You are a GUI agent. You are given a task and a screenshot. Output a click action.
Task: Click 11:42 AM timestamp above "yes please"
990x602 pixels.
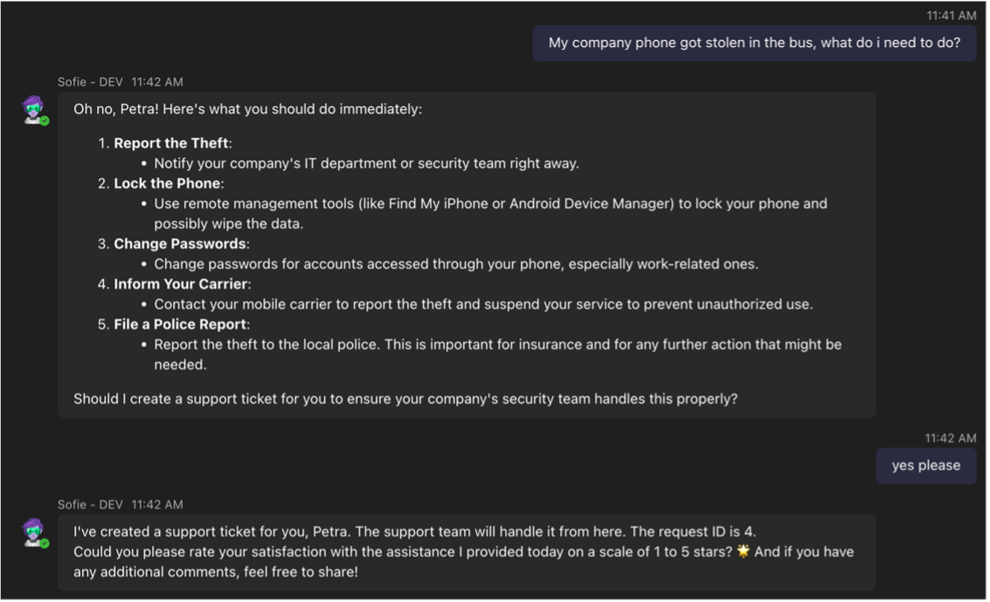pos(951,438)
